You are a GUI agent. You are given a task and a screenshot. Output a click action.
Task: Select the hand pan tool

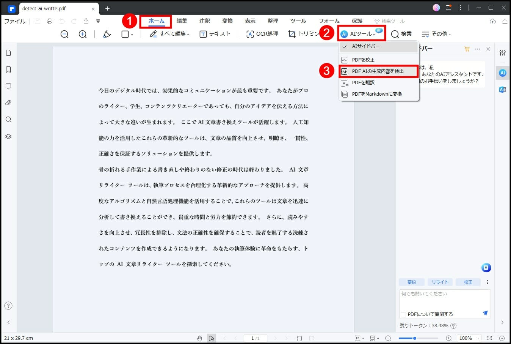tap(199, 338)
